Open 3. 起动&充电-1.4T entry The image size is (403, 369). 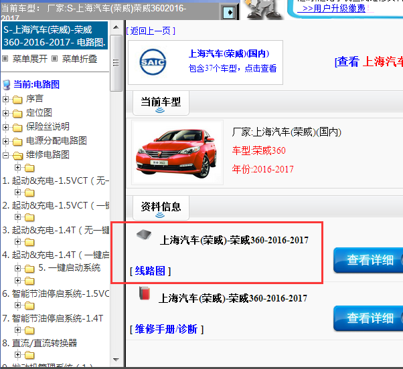pos(56,230)
